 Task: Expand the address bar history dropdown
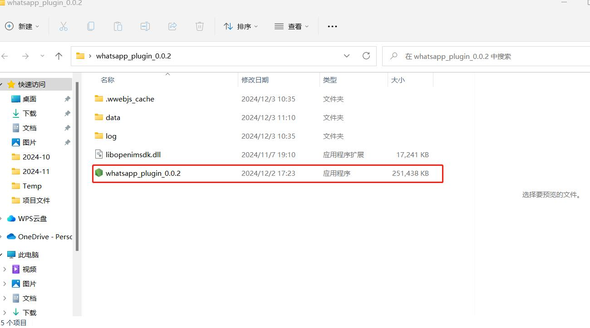click(x=347, y=56)
